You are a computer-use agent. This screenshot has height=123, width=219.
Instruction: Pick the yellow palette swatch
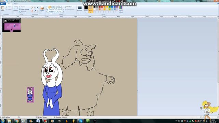(107, 7)
